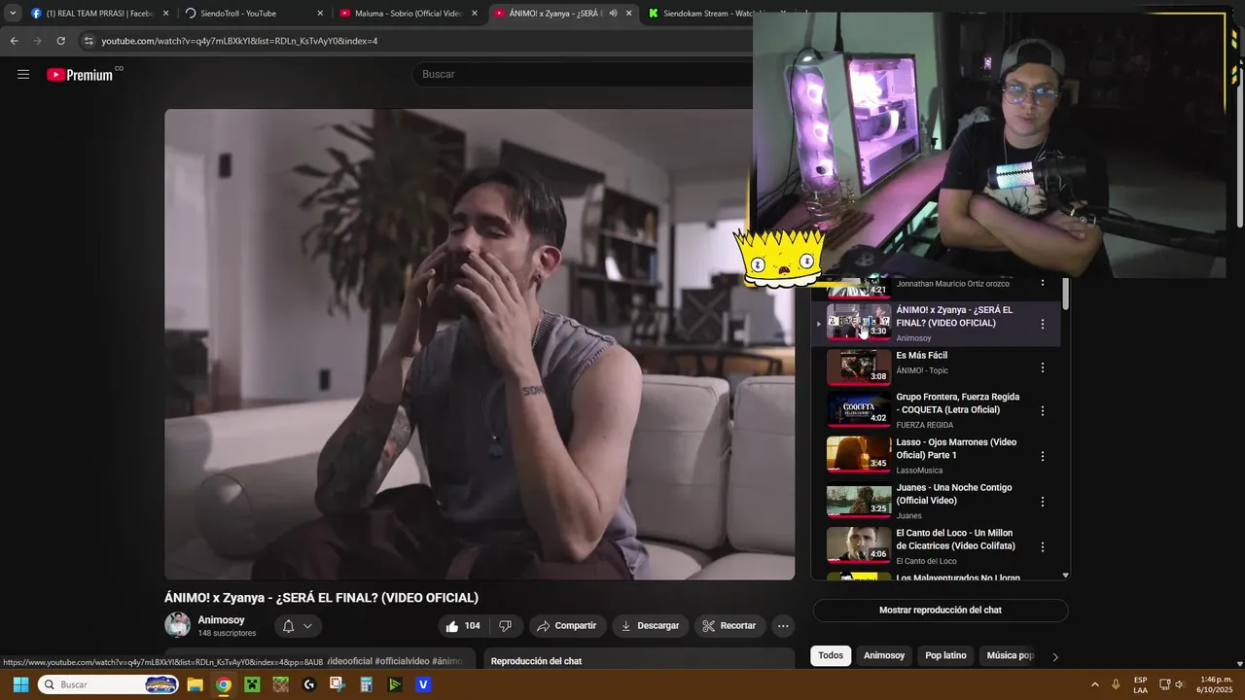Click the #officialvideo hashtag in description
Viewport: 1245px width, 700px height.
pos(402,661)
